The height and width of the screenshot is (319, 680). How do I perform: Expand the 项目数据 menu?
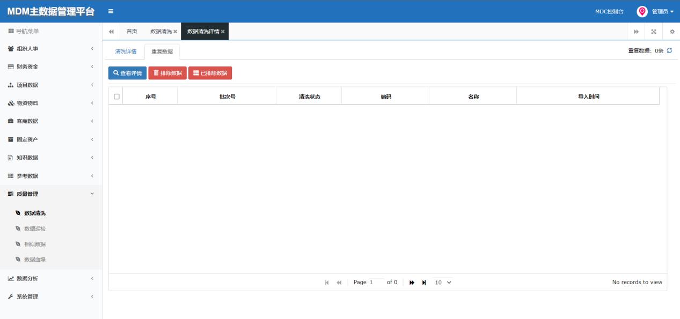point(51,85)
